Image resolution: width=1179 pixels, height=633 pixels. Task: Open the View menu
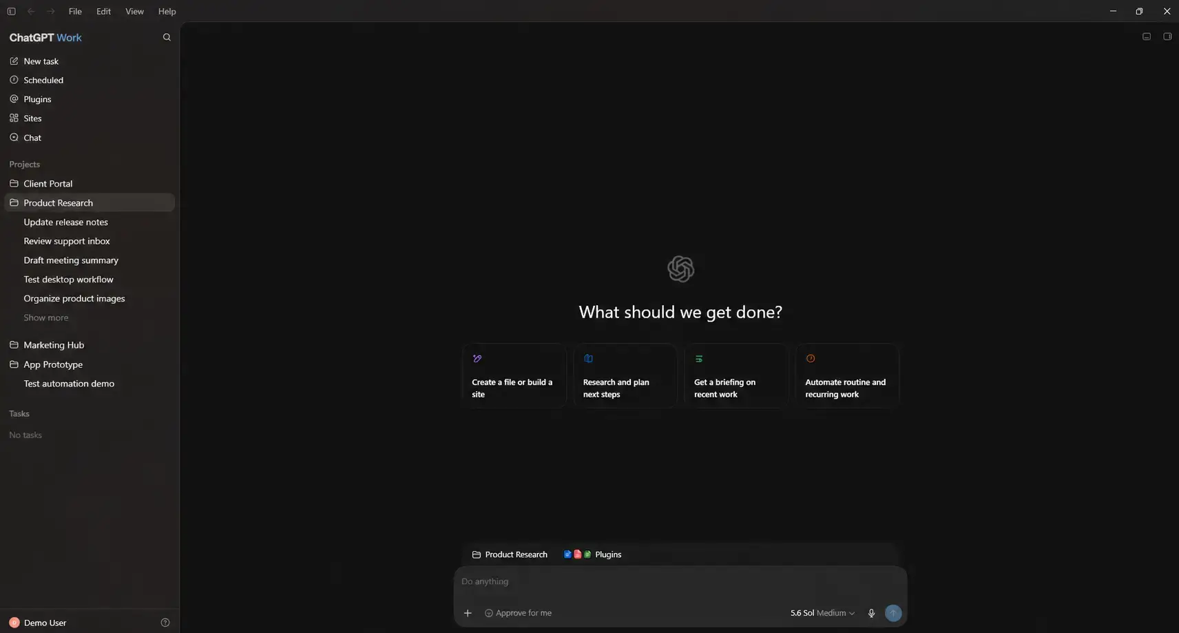click(x=134, y=11)
